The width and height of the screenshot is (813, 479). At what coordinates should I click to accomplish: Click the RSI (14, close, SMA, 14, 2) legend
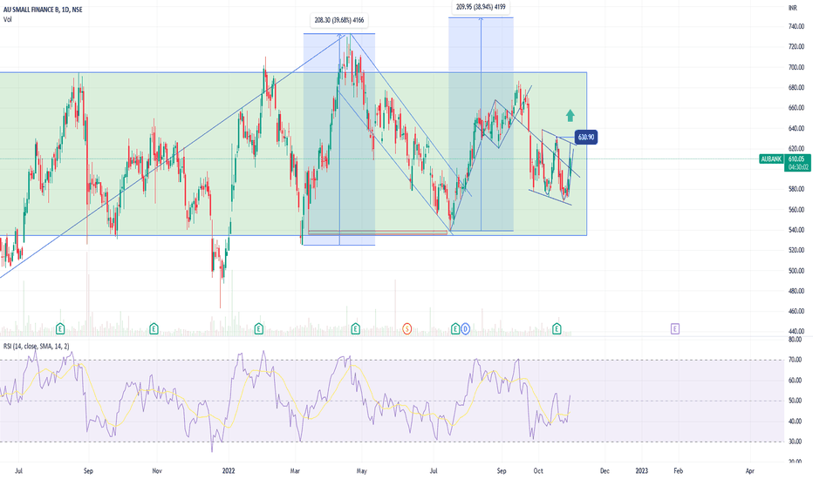(36, 346)
